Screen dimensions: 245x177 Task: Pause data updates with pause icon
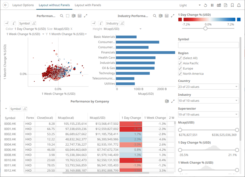[x=212, y=5]
